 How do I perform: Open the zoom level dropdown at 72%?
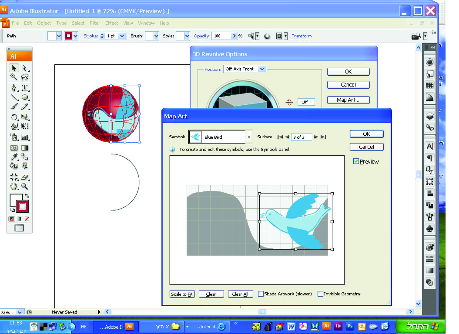coord(19,312)
